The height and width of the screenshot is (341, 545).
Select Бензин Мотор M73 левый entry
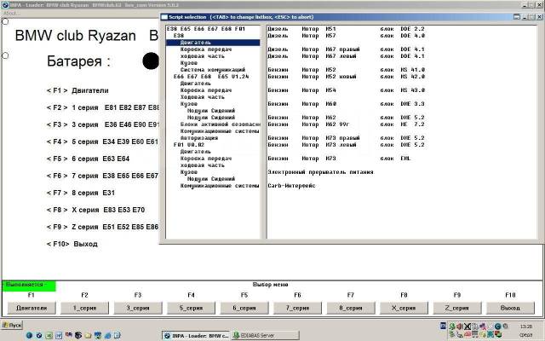click(x=346, y=145)
